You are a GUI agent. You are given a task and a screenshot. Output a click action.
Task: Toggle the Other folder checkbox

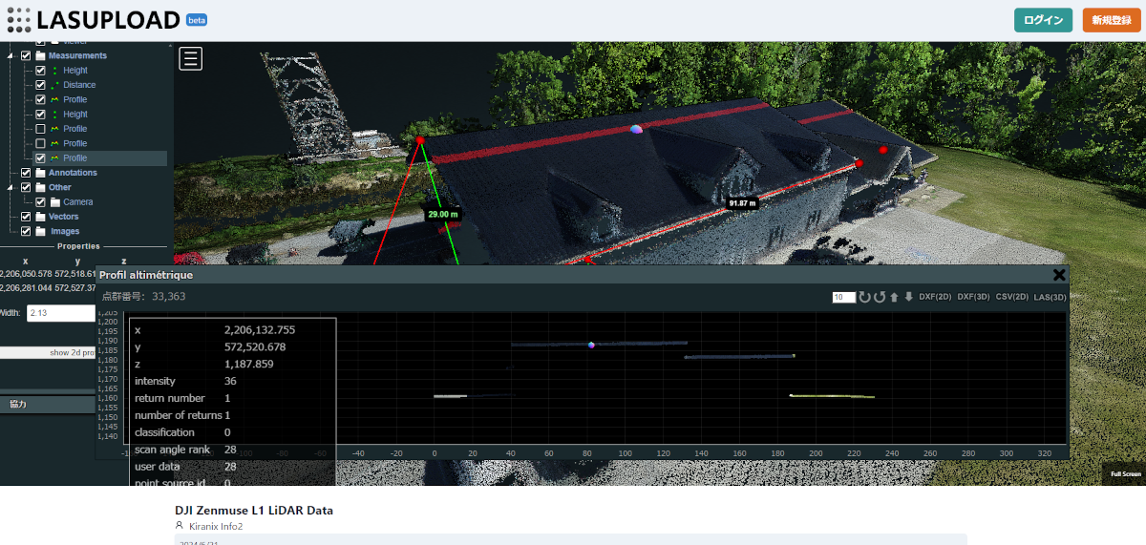26,187
